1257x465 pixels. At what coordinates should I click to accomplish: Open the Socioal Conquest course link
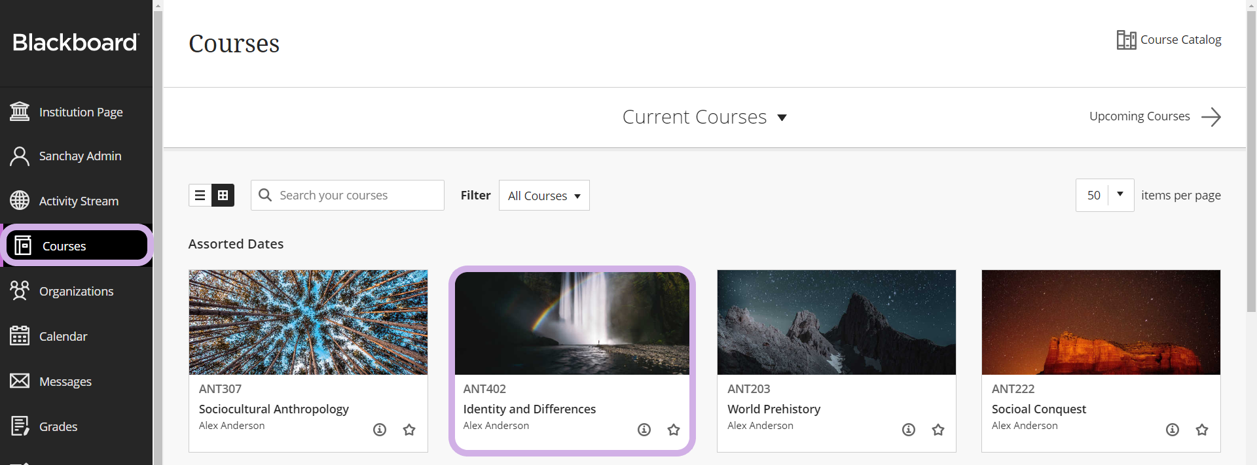(1038, 409)
